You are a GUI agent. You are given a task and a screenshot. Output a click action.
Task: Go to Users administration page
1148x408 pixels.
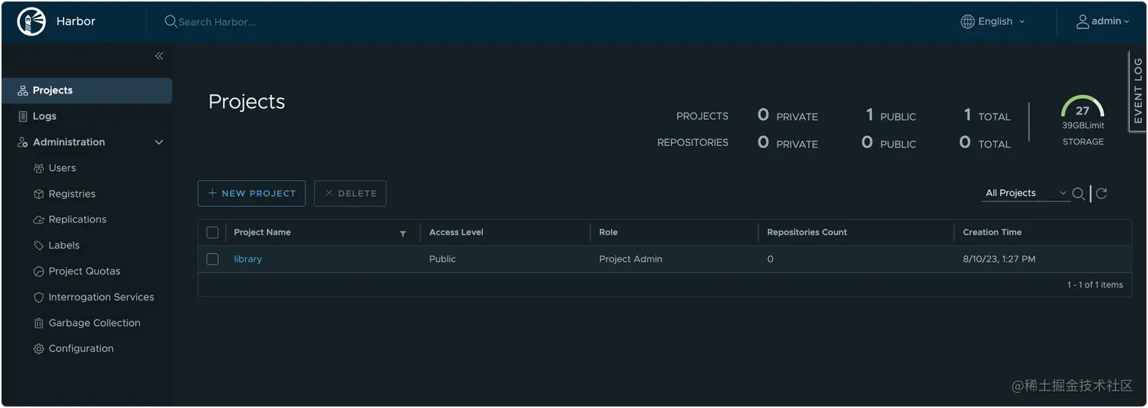click(x=62, y=168)
